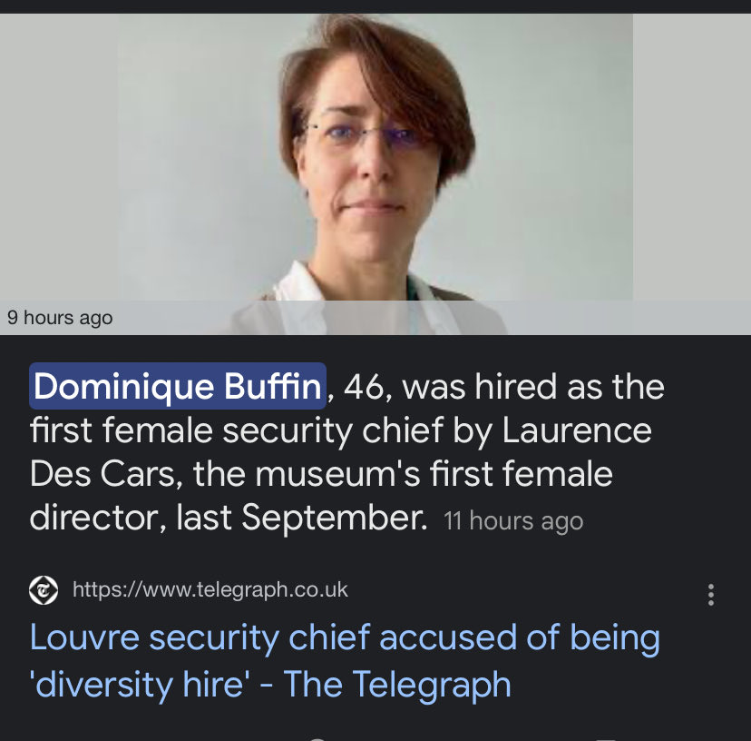Select the highlighted 'Dominique Buffin' text
The height and width of the screenshot is (741, 751).
(177, 387)
